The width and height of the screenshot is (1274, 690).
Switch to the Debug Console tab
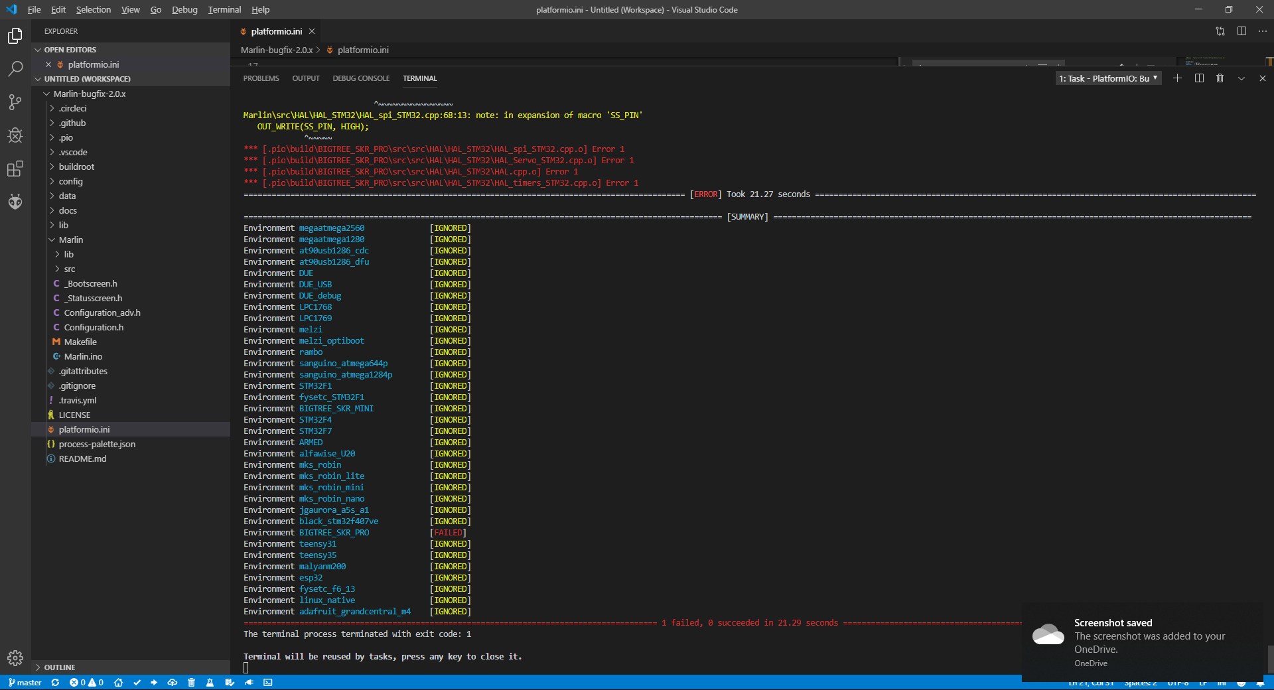tap(361, 78)
